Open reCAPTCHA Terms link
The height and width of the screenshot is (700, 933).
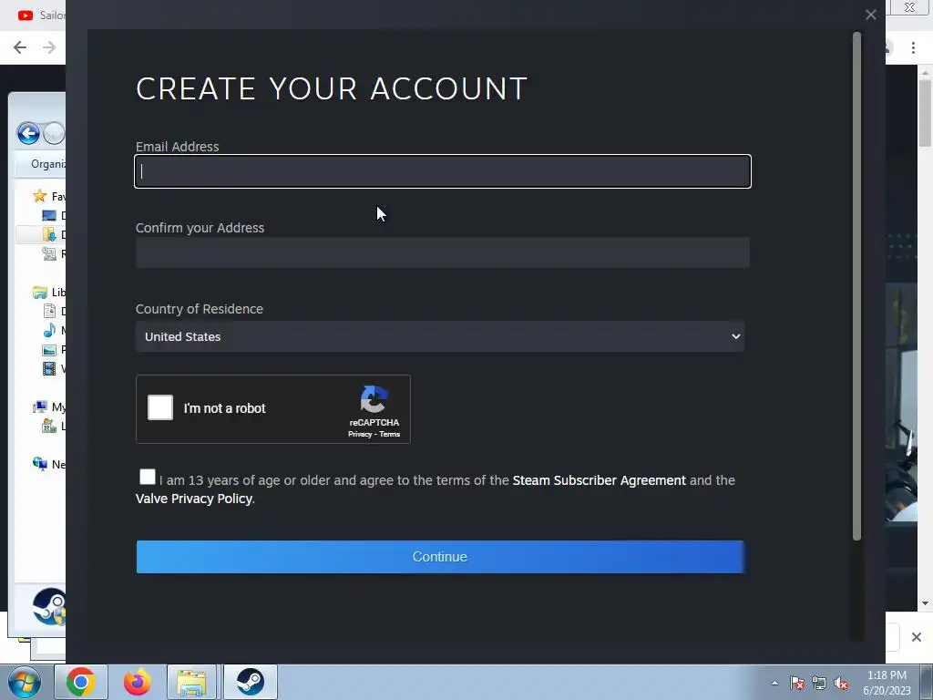click(390, 435)
